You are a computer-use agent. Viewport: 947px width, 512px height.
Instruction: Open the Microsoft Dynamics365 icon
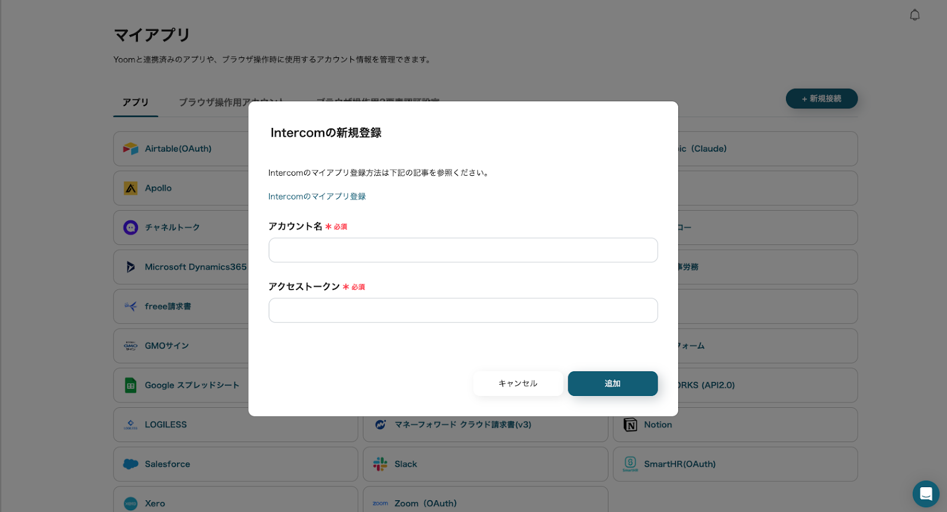(131, 267)
